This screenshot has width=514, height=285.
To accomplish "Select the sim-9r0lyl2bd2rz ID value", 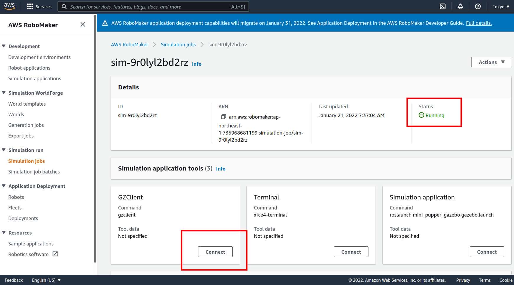I will (137, 115).
